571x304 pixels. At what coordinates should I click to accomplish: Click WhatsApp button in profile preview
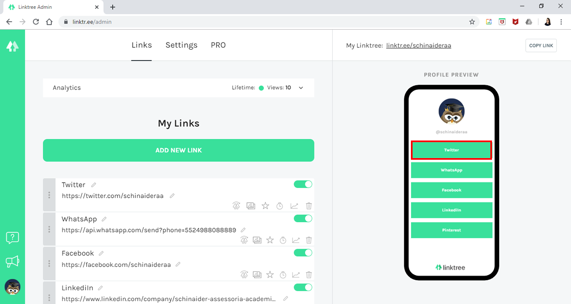click(x=451, y=170)
